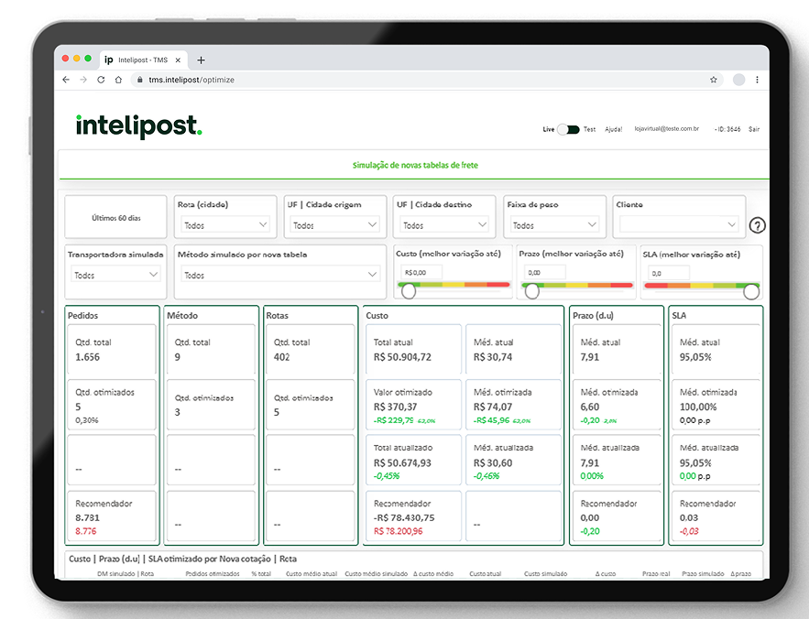Image resolution: width=809 pixels, height=619 pixels.
Task: Reload the tms.intelipost page
Action: 101,80
